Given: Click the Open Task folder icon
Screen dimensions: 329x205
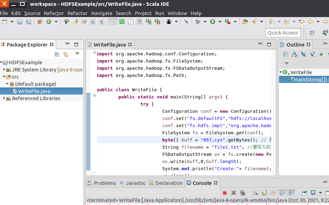Looking at the screenshot, I should tap(245, 22).
